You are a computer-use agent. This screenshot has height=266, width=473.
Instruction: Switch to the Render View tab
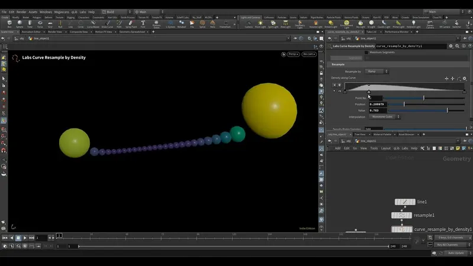pyautogui.click(x=55, y=32)
